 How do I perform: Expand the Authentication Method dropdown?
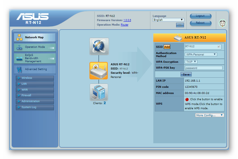point(201,55)
